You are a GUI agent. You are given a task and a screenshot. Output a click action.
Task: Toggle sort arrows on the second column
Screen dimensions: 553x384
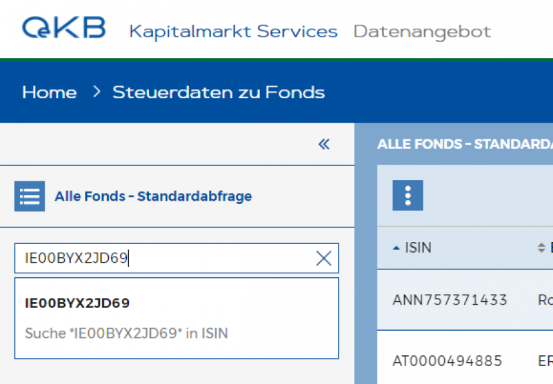[542, 247]
